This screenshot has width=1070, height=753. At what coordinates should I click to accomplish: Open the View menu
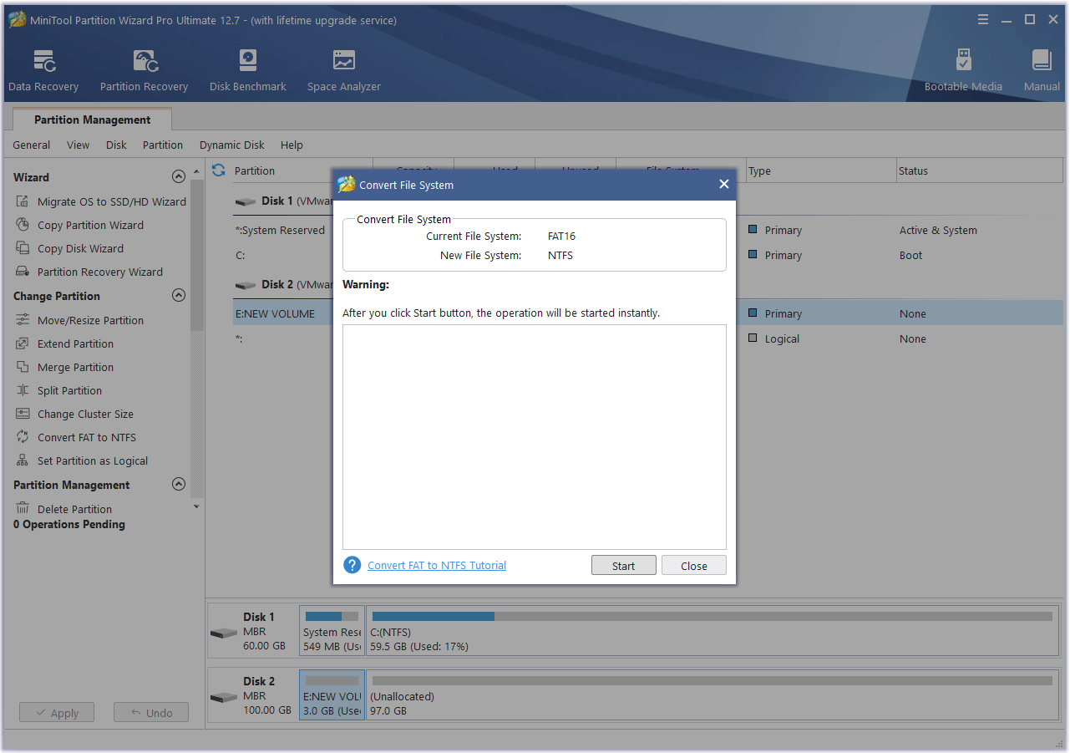point(79,145)
